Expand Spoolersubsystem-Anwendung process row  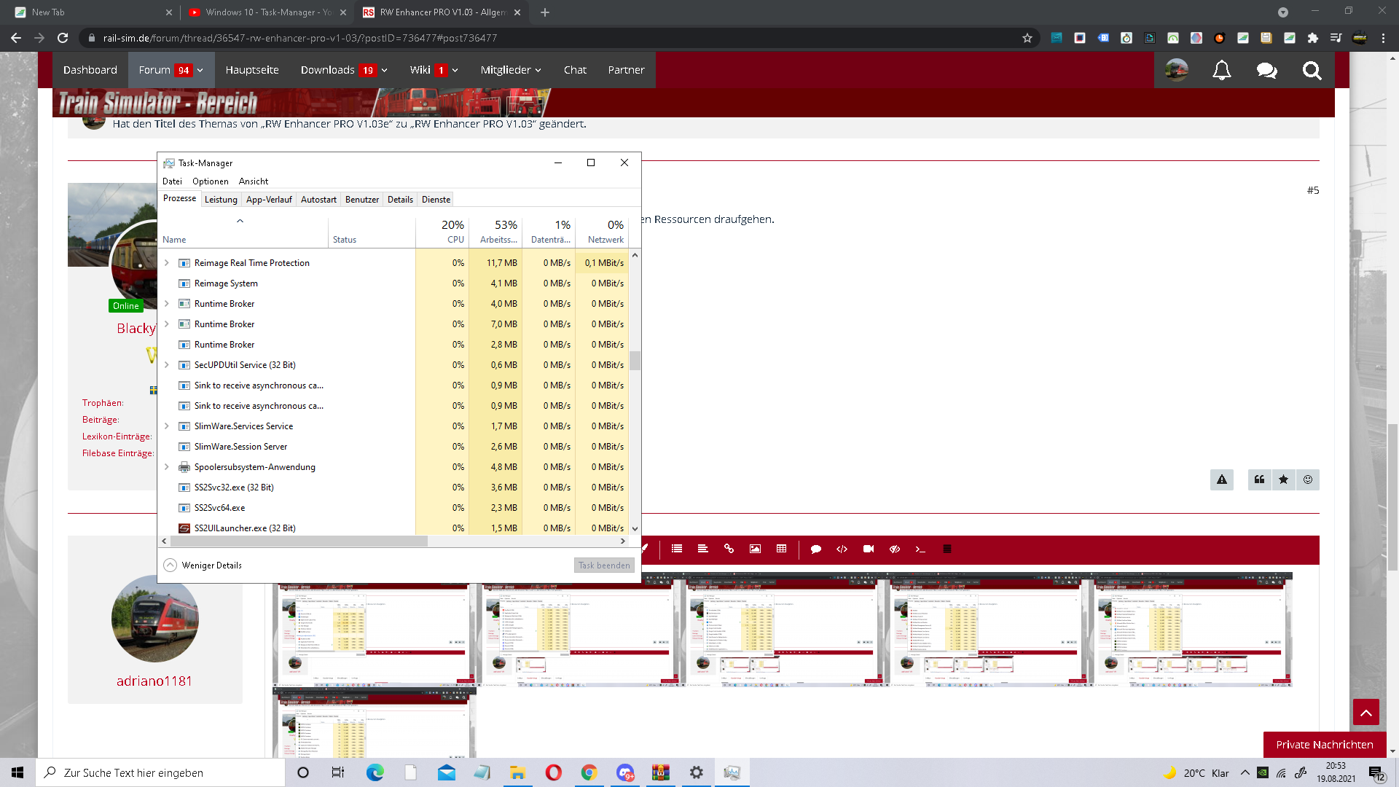click(x=167, y=467)
